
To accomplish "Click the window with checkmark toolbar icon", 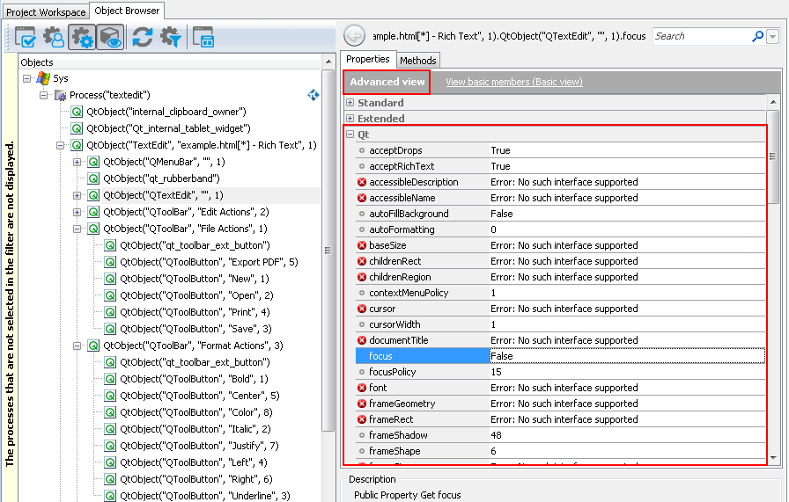I will [x=25, y=37].
